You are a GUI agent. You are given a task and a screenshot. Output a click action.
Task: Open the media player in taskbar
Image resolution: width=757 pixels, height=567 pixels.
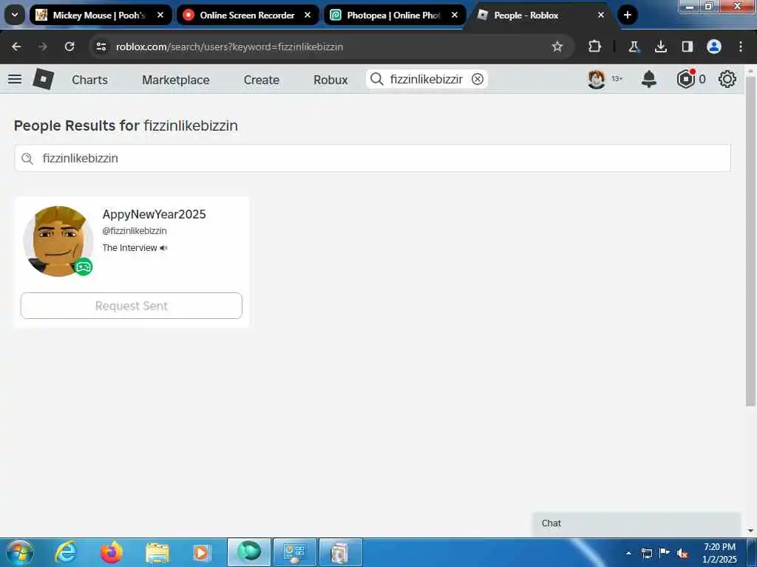(201, 552)
